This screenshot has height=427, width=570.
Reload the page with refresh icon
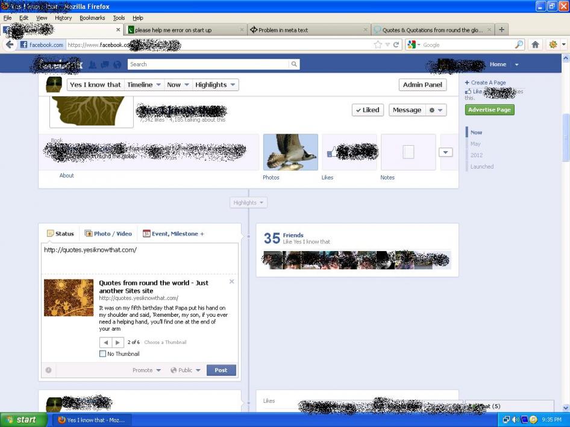396,45
